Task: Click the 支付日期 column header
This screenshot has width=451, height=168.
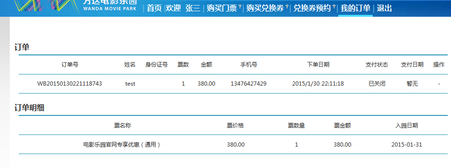Action: point(412,65)
